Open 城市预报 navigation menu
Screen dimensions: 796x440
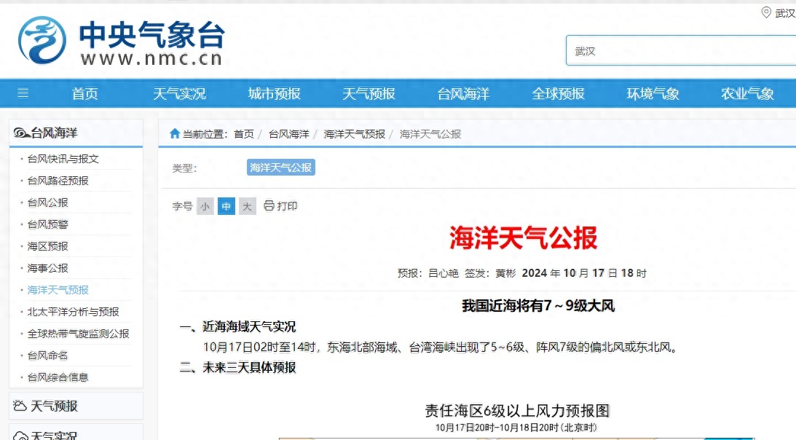pyautogui.click(x=274, y=93)
